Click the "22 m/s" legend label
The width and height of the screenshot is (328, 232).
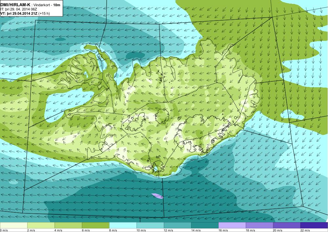pos(305,230)
